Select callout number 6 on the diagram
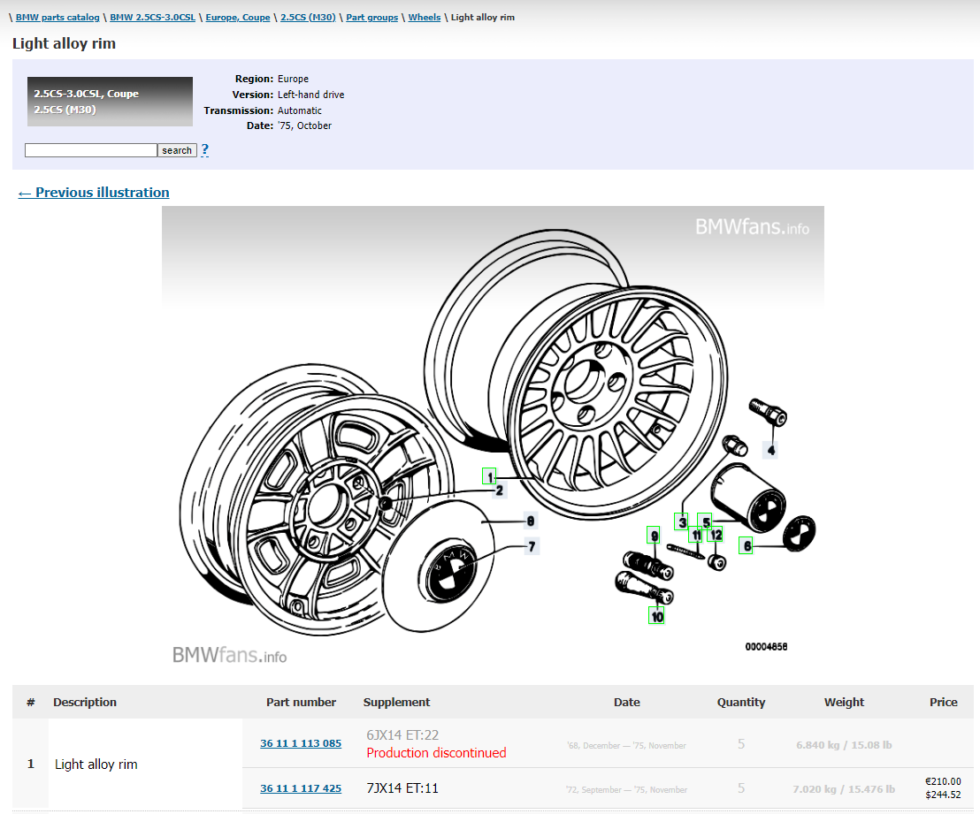Screen dimensions: 980x814 [746, 546]
